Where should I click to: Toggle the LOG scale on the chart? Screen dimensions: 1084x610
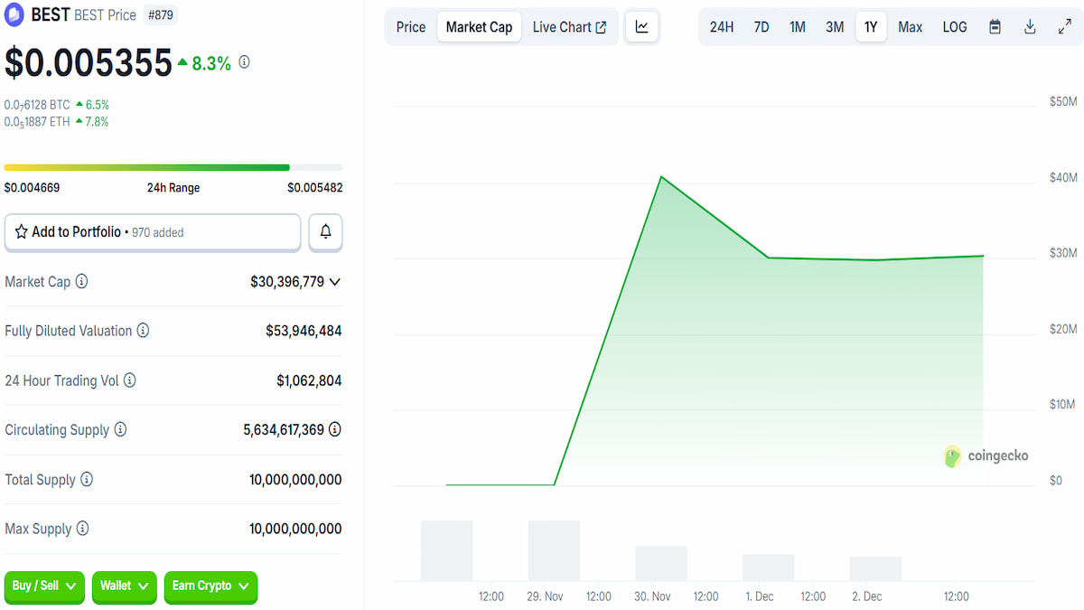(954, 27)
